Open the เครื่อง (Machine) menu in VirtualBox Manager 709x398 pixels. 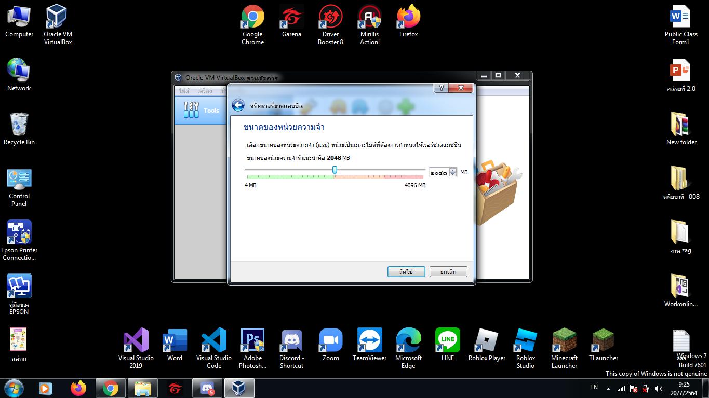(205, 91)
